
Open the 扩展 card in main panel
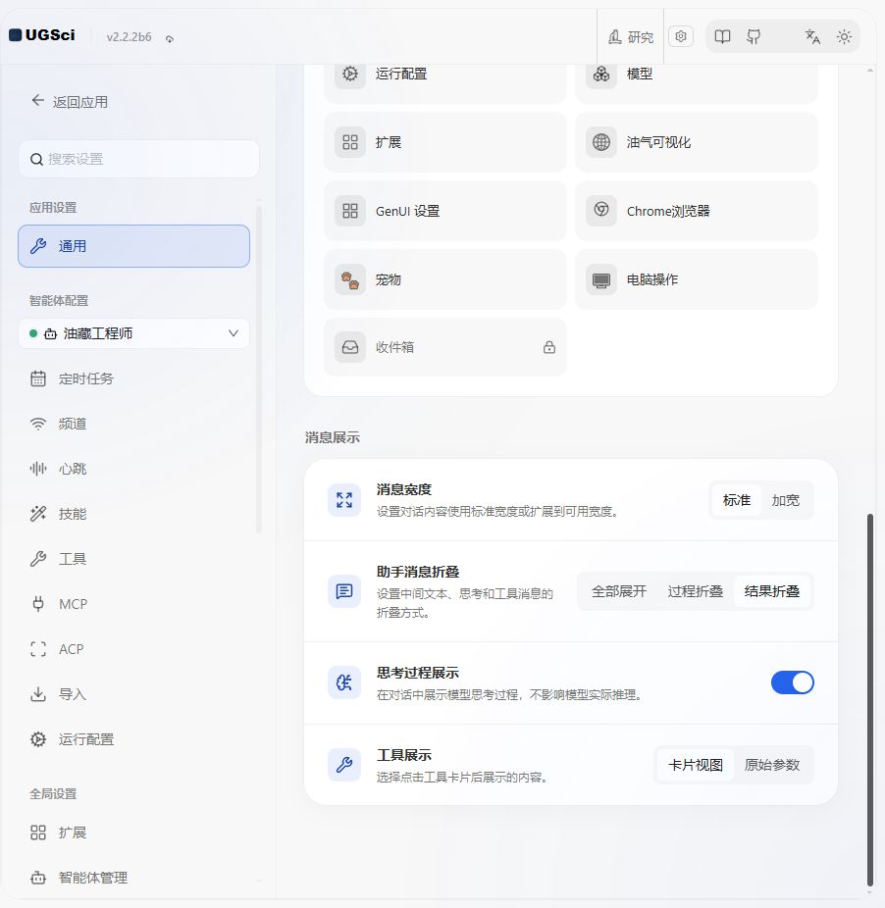click(x=445, y=142)
